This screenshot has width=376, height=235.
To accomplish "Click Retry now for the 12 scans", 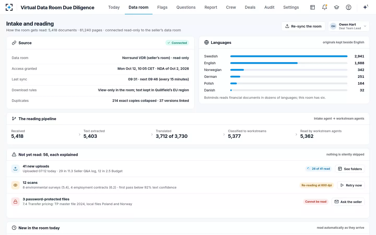I will click(x=351, y=185).
